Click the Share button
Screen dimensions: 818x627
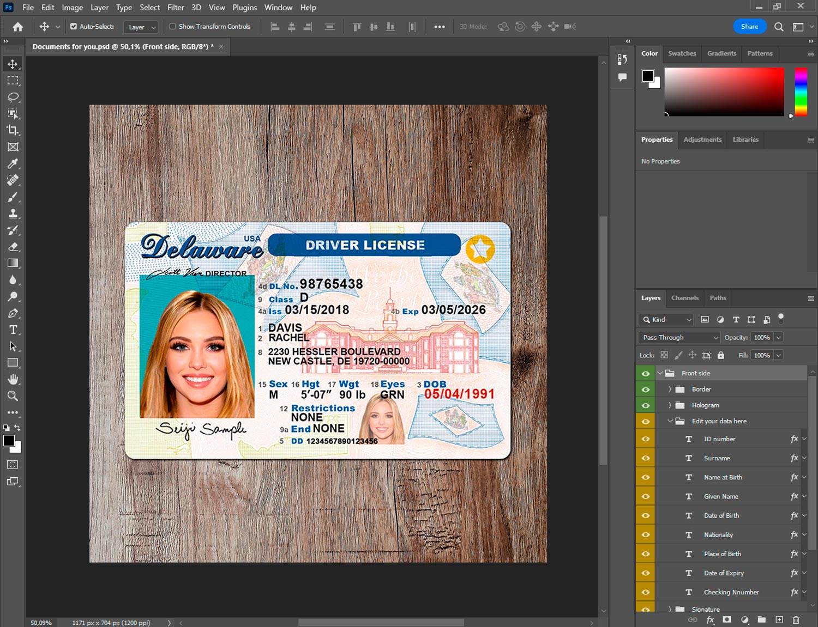point(749,26)
